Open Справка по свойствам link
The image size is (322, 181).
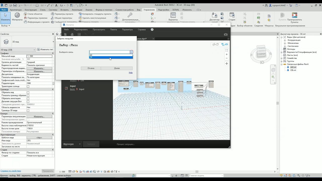11,171
